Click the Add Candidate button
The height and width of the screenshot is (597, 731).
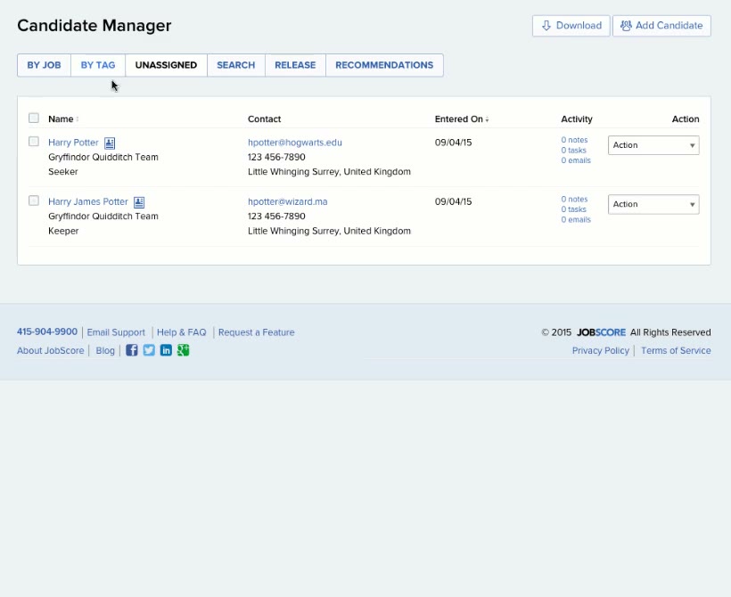(661, 26)
